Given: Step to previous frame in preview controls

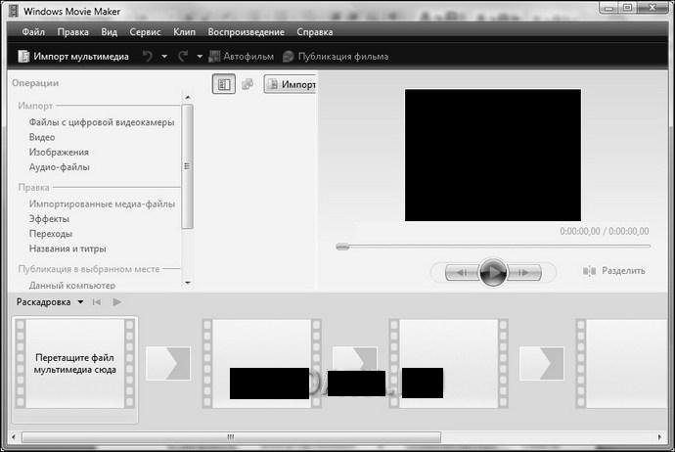Looking at the screenshot, I should click(461, 272).
